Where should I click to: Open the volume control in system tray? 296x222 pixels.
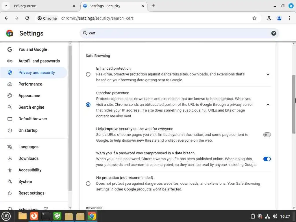pyautogui.click(x=275, y=216)
